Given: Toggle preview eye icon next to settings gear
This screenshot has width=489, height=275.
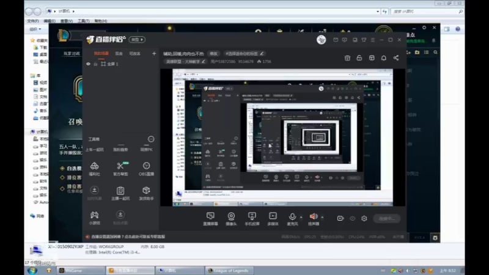Looking at the screenshot, I should (353, 219).
